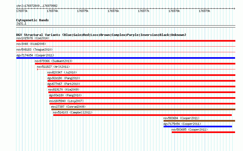This screenshot has height=151, width=243.
Task: Click the nsv820347 (Ju2010) label
Action: tap(62, 72)
